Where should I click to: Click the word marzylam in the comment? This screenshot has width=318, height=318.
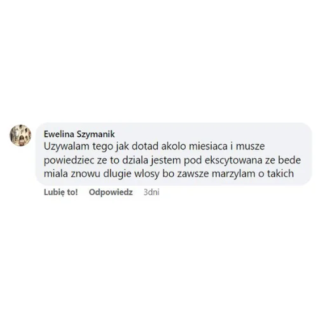point(233,174)
